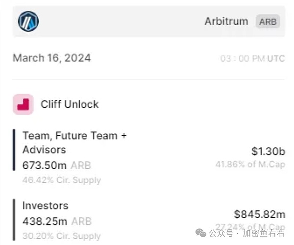Select the $845.82m unlock value

pyautogui.click(x=259, y=214)
